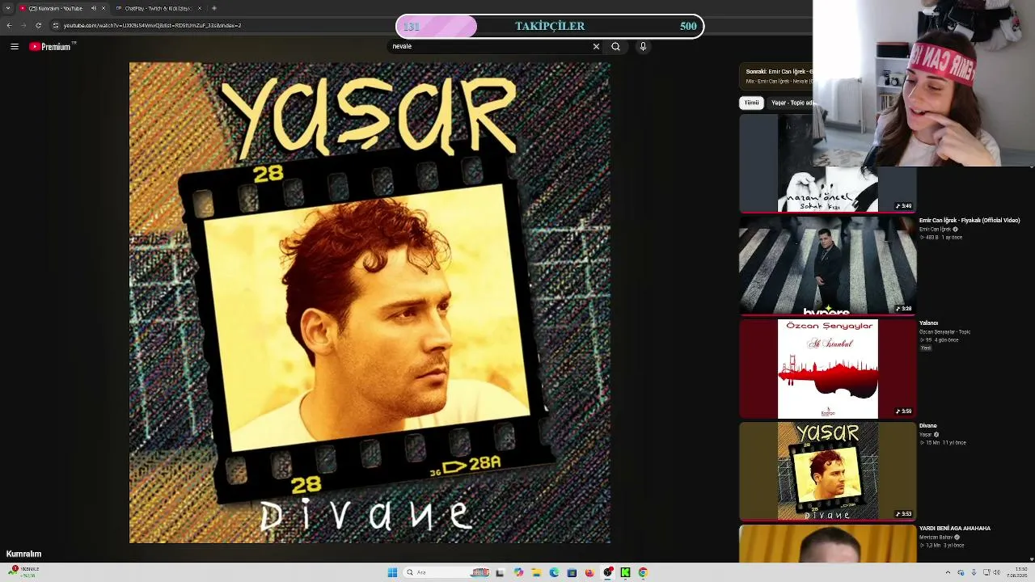This screenshot has width=1035, height=582.
Task: Reload the YouTube page
Action: click(x=38, y=26)
